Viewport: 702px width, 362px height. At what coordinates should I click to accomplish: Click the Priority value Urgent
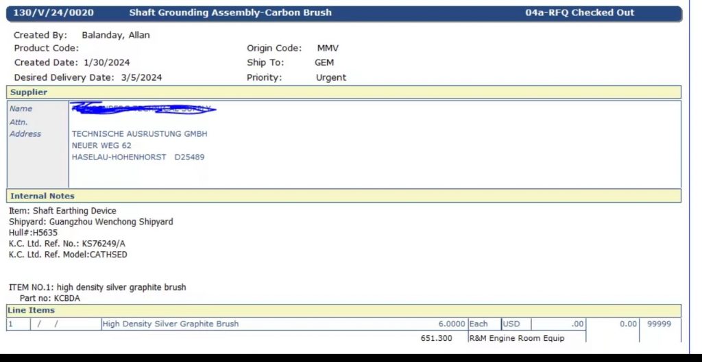pyautogui.click(x=330, y=77)
